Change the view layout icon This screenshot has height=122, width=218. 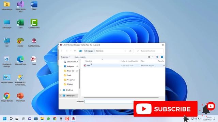point(149,57)
